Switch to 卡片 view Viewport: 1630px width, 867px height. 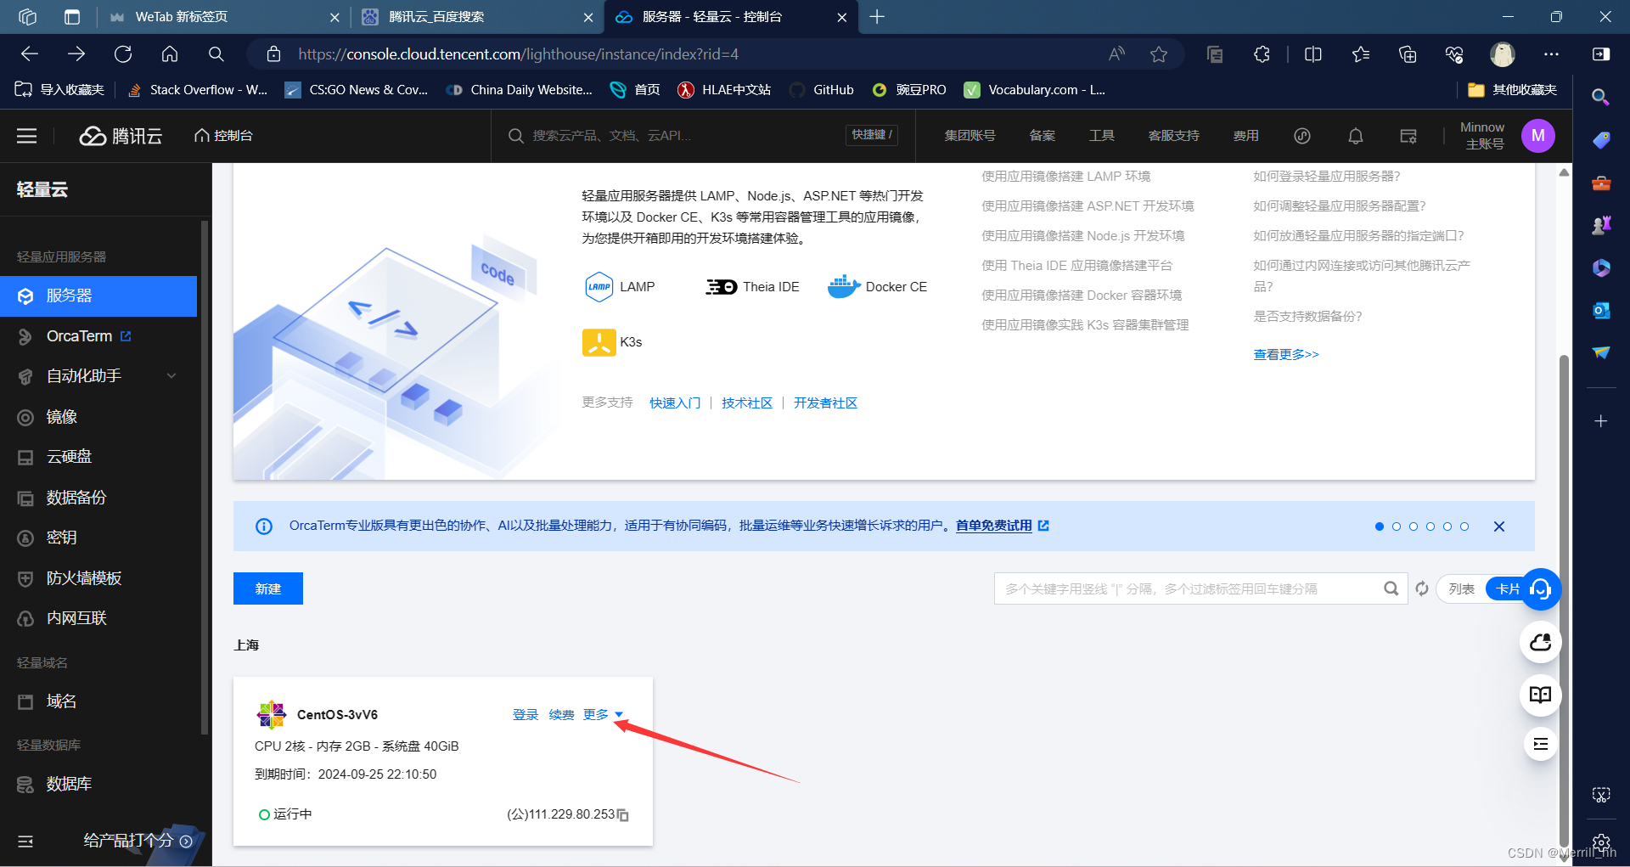pos(1507,588)
